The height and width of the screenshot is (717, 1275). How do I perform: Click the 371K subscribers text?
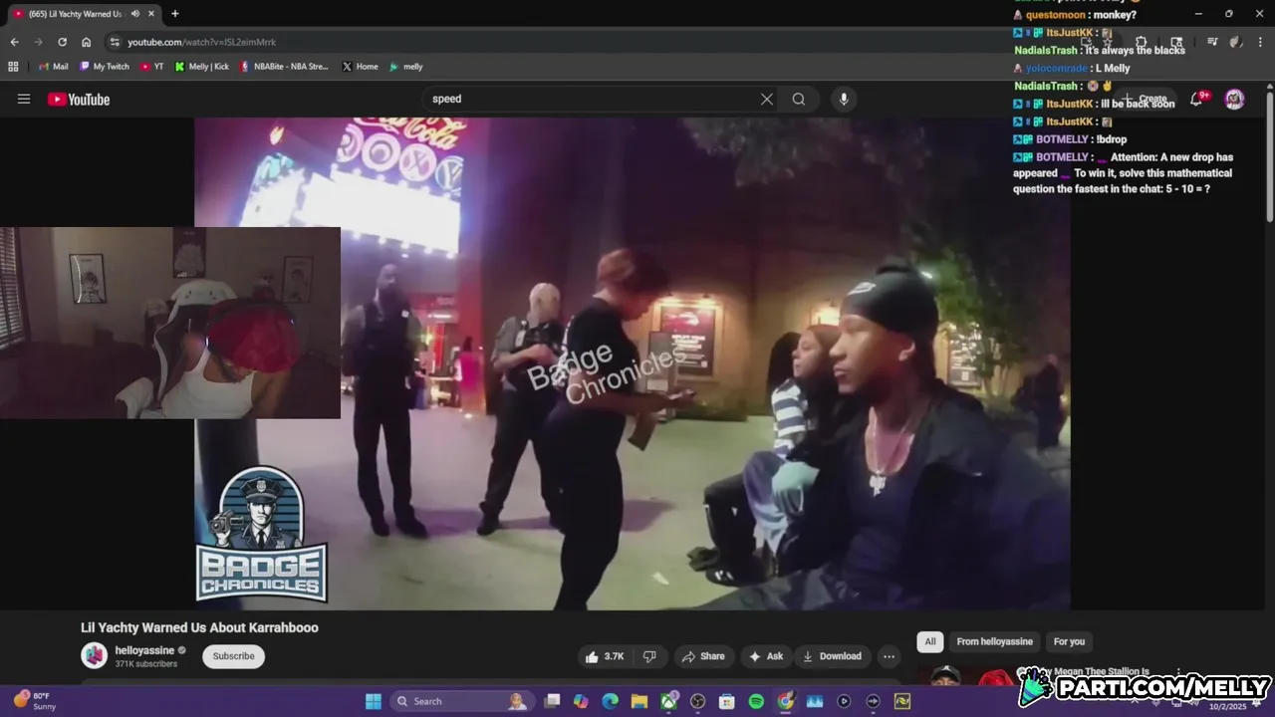point(146,664)
